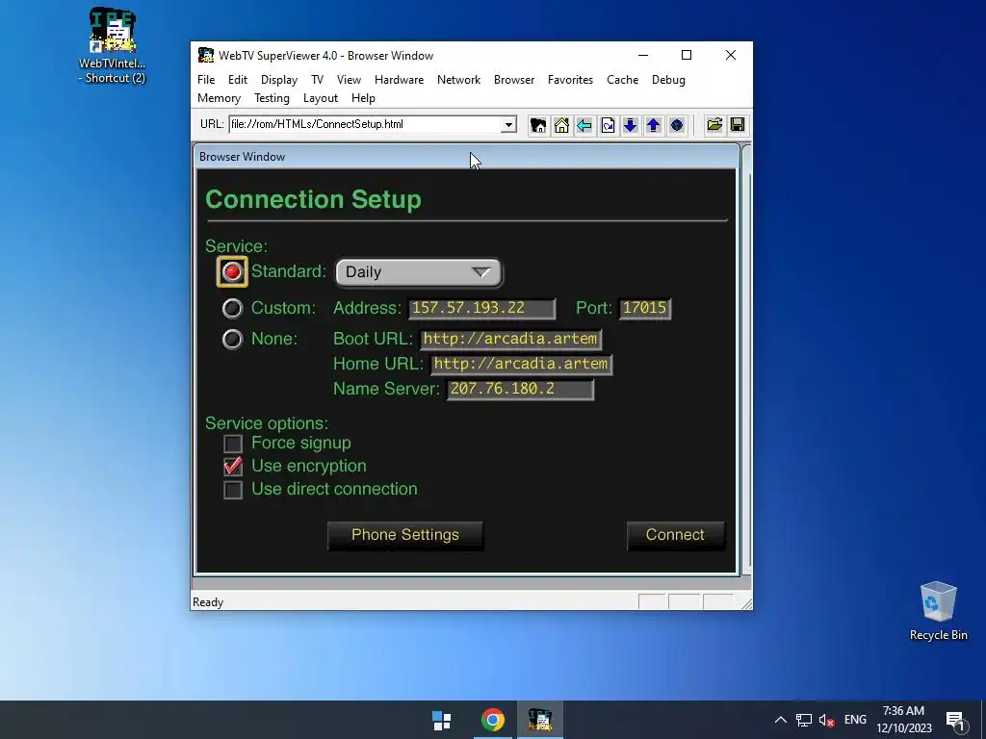Uncheck the Use encryption checkbox
Viewport: 986px width, 739px height.
tap(233, 467)
